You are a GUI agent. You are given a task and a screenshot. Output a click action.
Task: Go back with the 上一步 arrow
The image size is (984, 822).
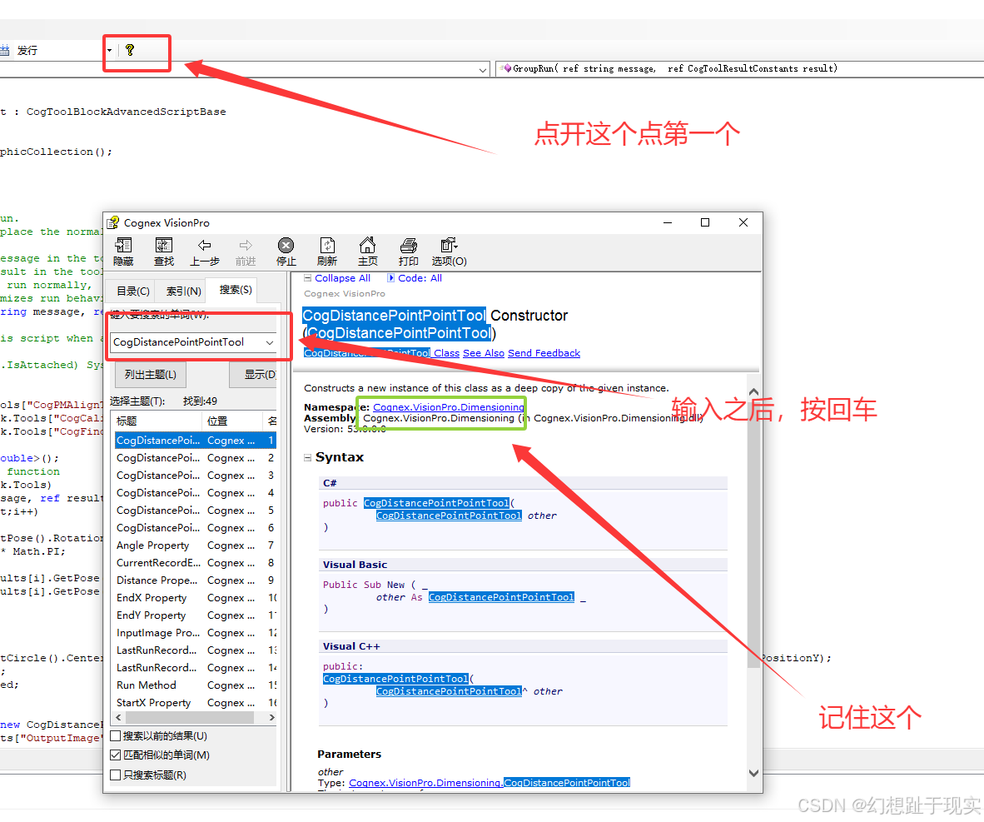[205, 246]
